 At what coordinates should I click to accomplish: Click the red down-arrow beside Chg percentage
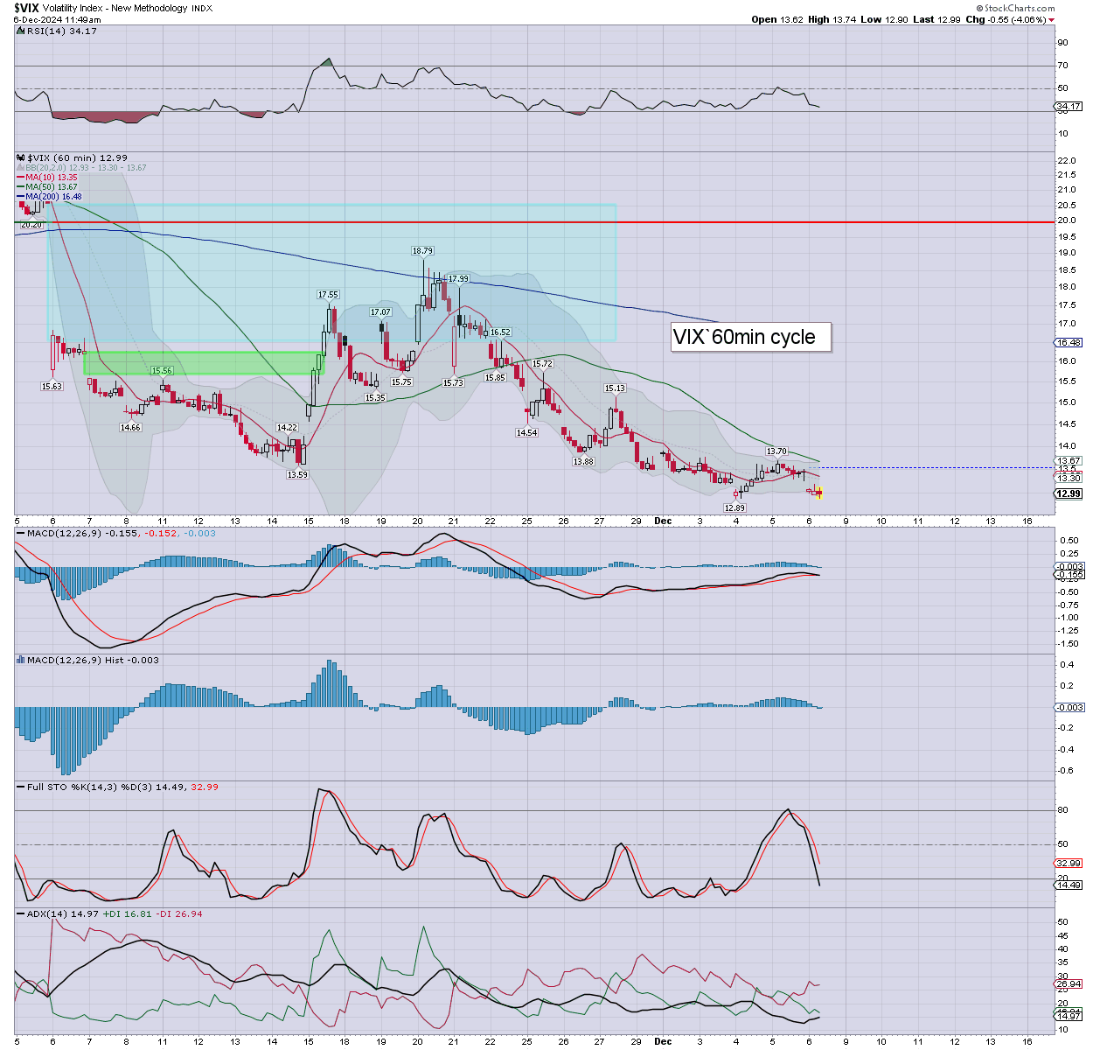pyautogui.click(x=1052, y=19)
